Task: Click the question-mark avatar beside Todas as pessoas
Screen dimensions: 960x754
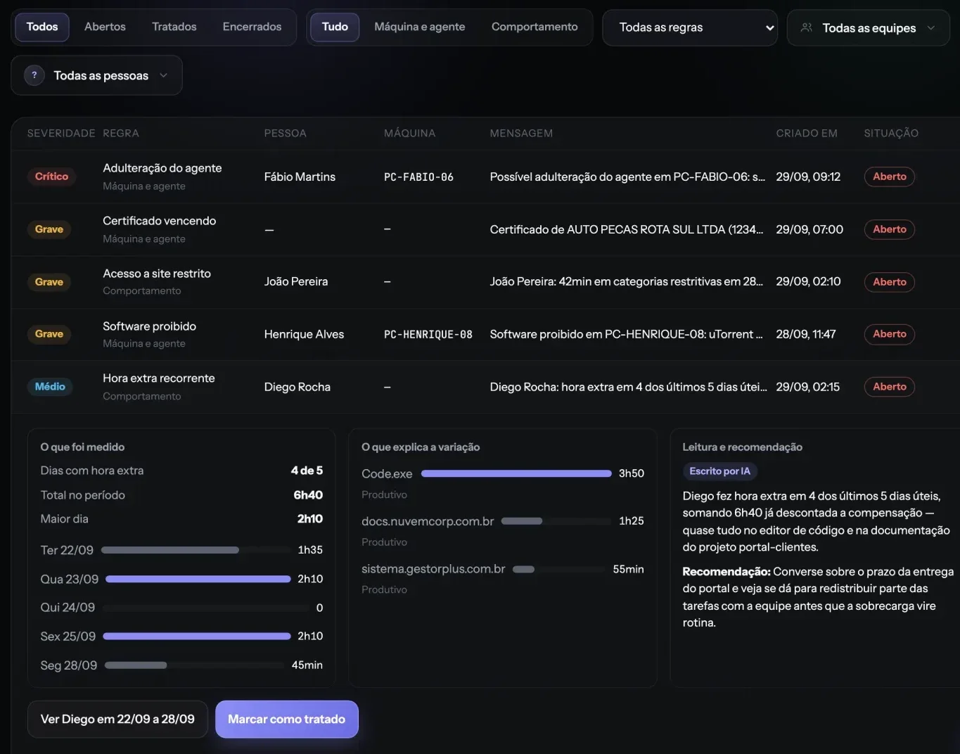Action: click(34, 75)
